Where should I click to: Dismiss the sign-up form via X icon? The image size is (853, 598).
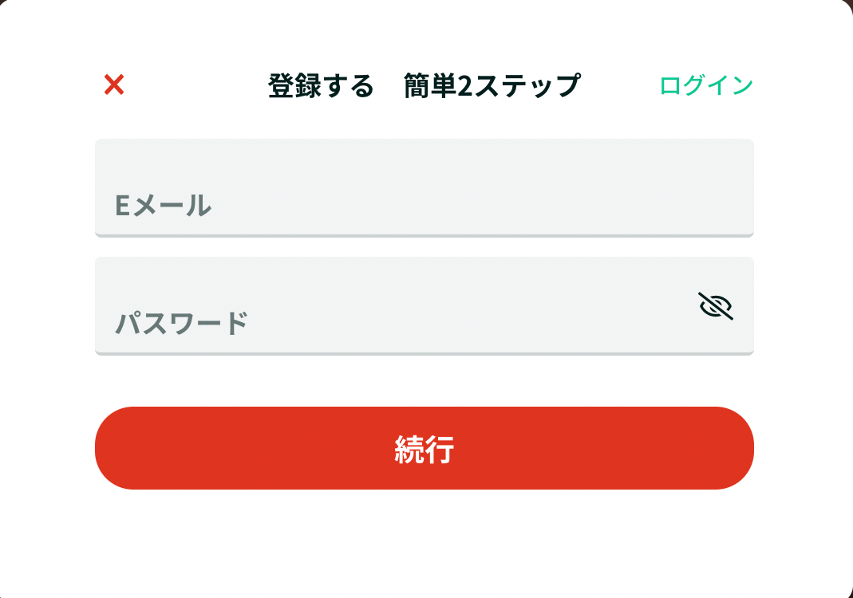click(x=114, y=85)
